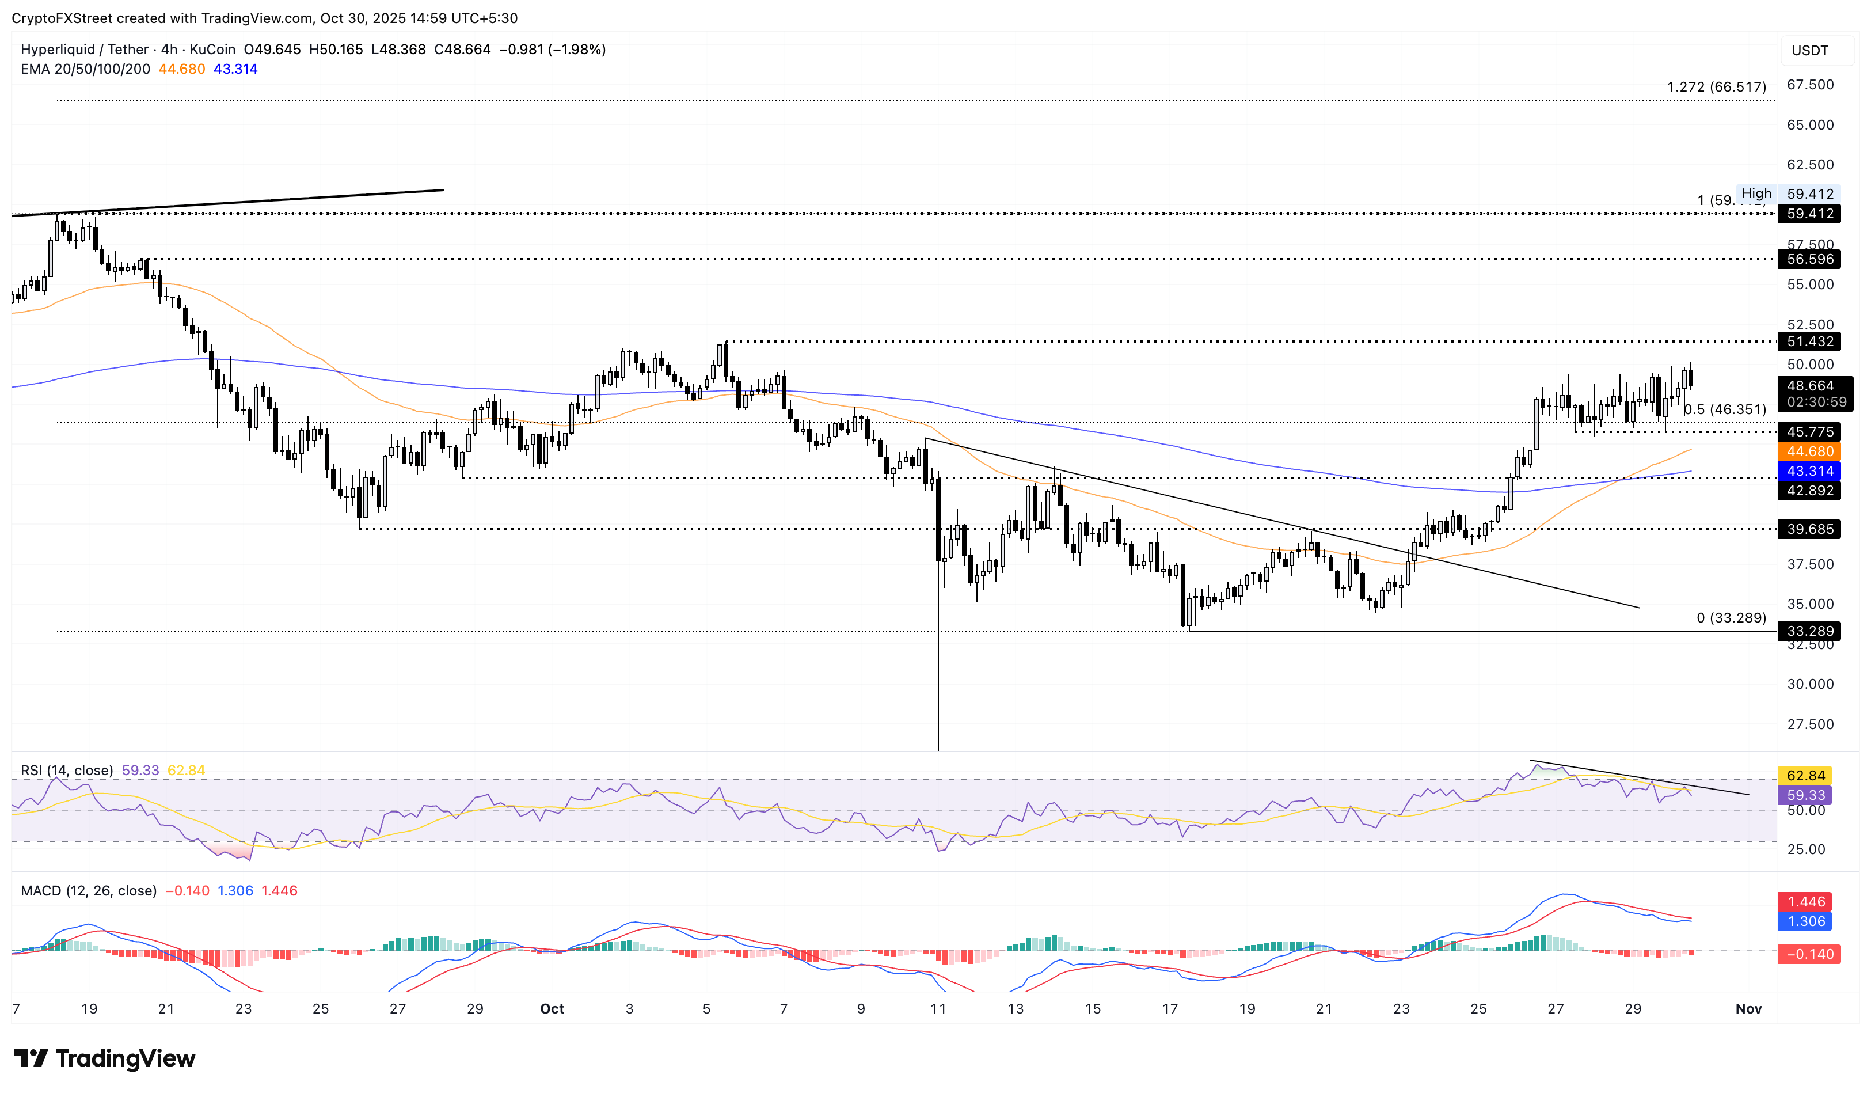Click the MACD (12, 26, close) label
1871x1093 pixels.
click(x=88, y=890)
